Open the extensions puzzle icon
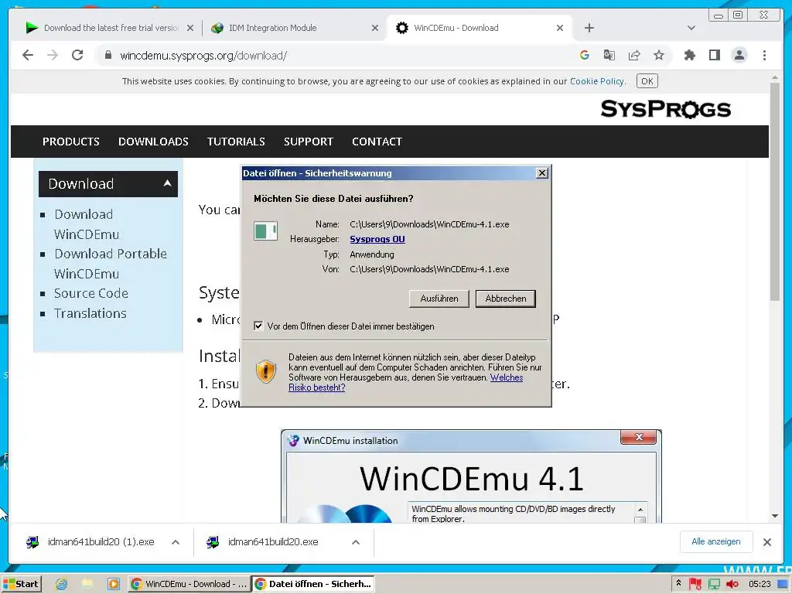The height and width of the screenshot is (594, 792). pos(689,55)
